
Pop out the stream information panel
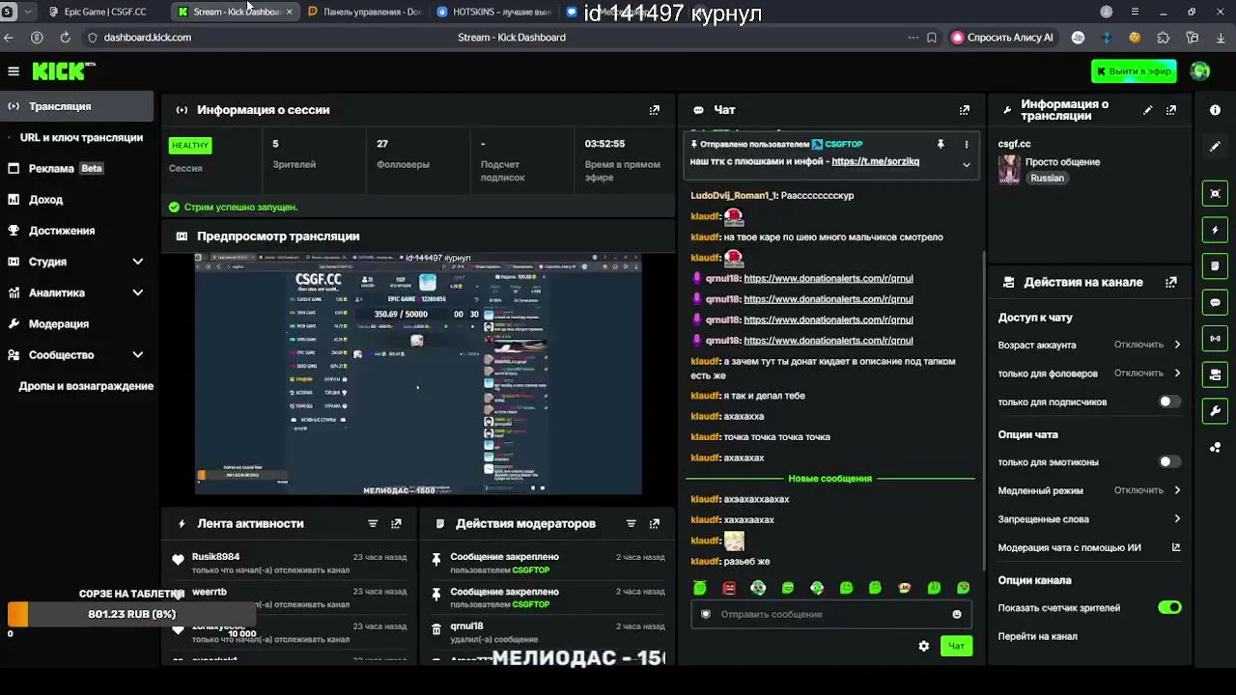1171,110
